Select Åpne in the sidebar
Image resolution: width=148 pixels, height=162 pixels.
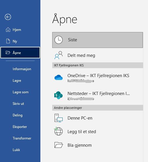click(20, 53)
